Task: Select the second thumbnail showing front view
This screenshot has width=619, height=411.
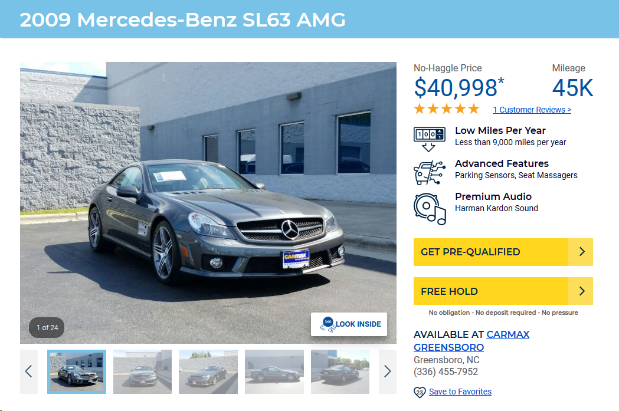Action: click(x=143, y=371)
